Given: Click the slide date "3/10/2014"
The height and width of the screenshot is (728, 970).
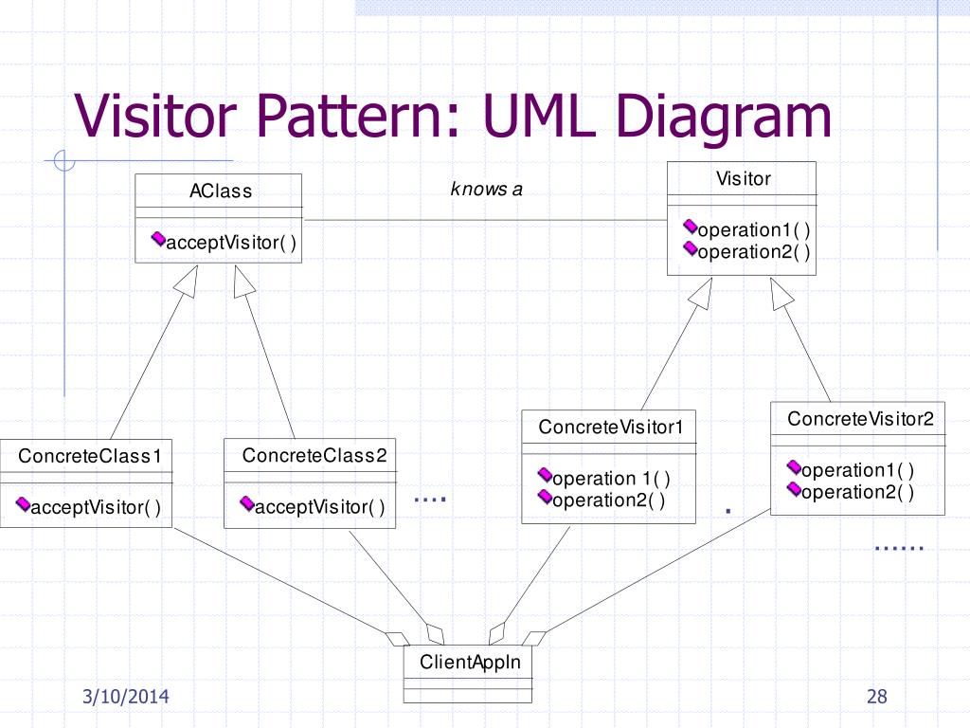Looking at the screenshot, I should (126, 697).
